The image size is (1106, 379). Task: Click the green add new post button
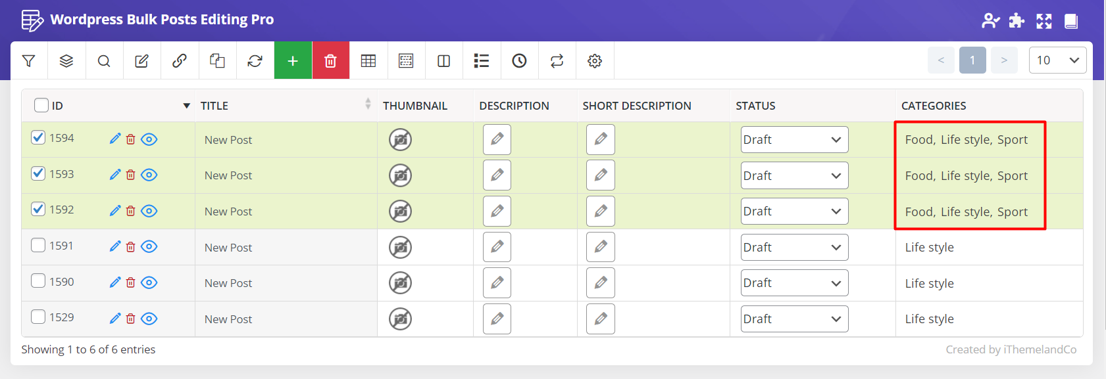[x=293, y=61]
